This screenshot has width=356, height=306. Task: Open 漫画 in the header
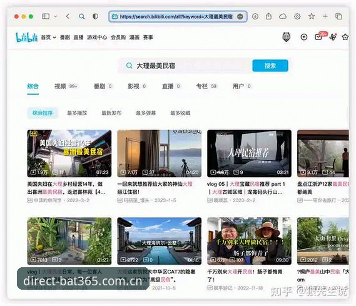click(134, 37)
